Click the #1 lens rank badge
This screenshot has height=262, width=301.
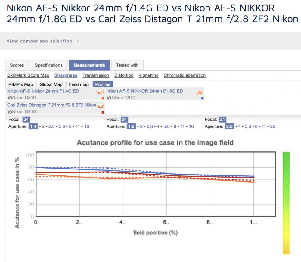[101, 92]
